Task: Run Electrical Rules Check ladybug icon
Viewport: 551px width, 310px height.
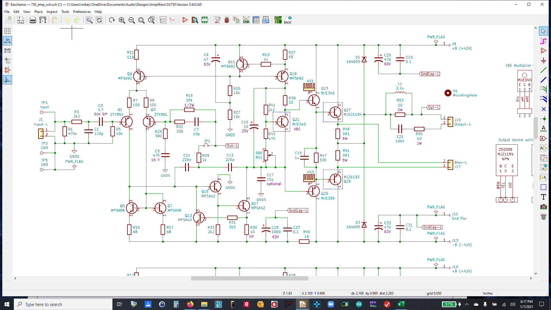Action: [227, 20]
